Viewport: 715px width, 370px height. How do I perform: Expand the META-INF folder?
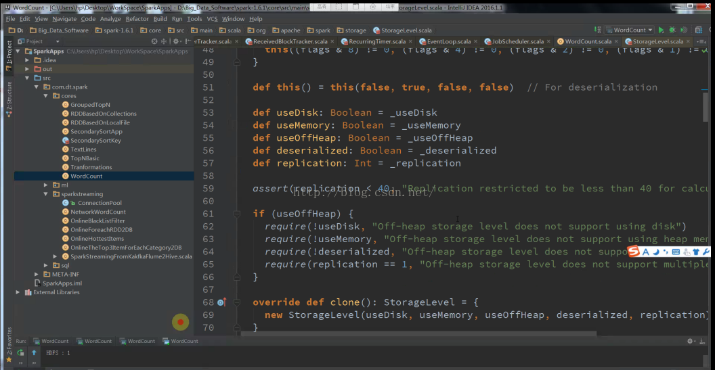tap(37, 275)
